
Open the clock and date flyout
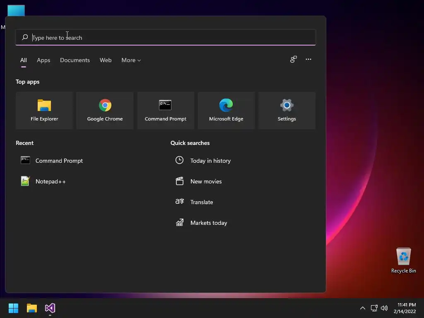click(405, 308)
